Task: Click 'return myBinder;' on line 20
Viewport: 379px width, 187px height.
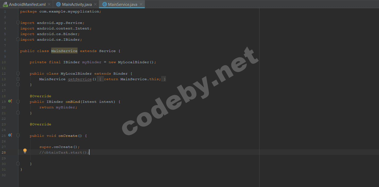Action: click(58, 107)
